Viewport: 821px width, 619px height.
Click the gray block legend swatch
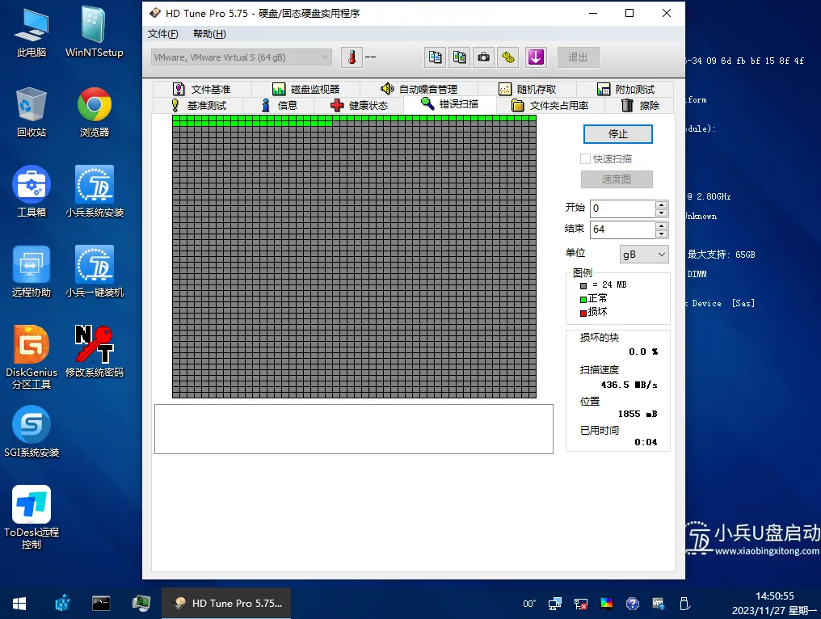[583, 285]
